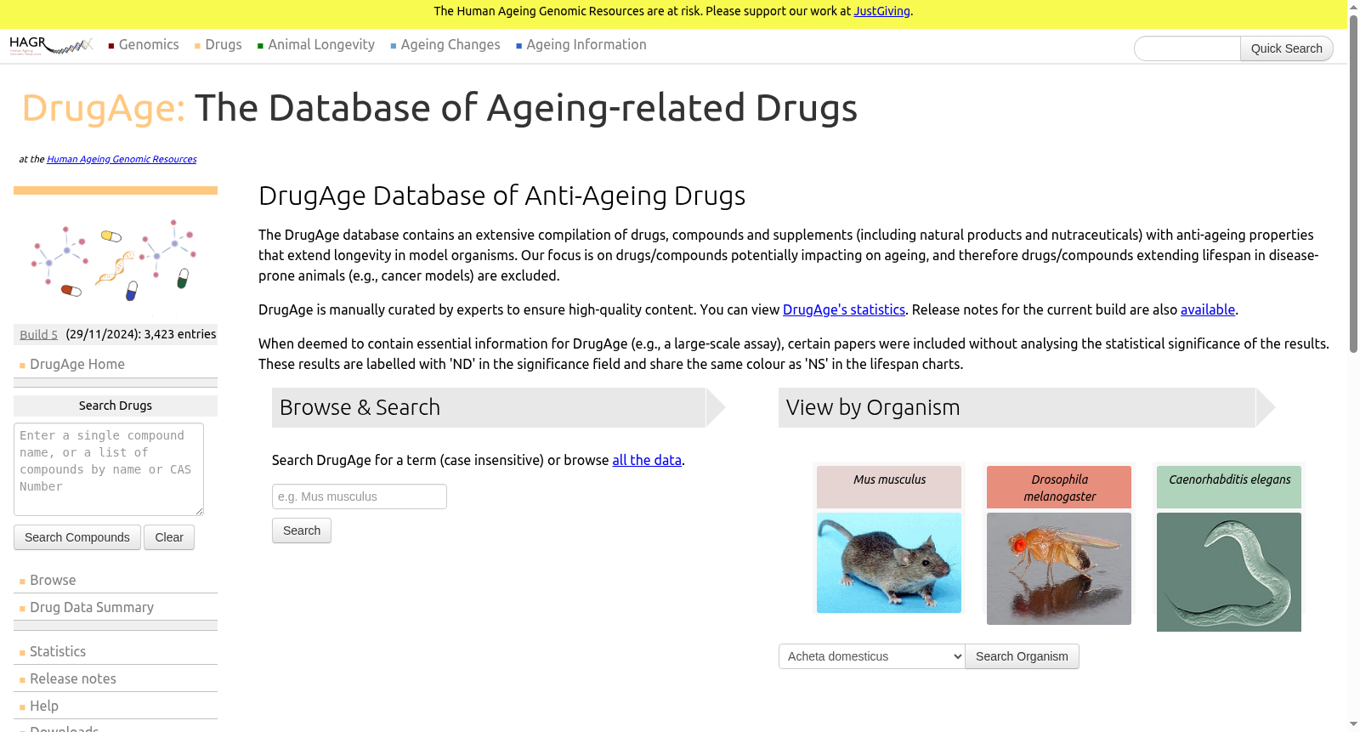Click the page vertical scrollbar
The image size is (1360, 732).
pos(1353,183)
